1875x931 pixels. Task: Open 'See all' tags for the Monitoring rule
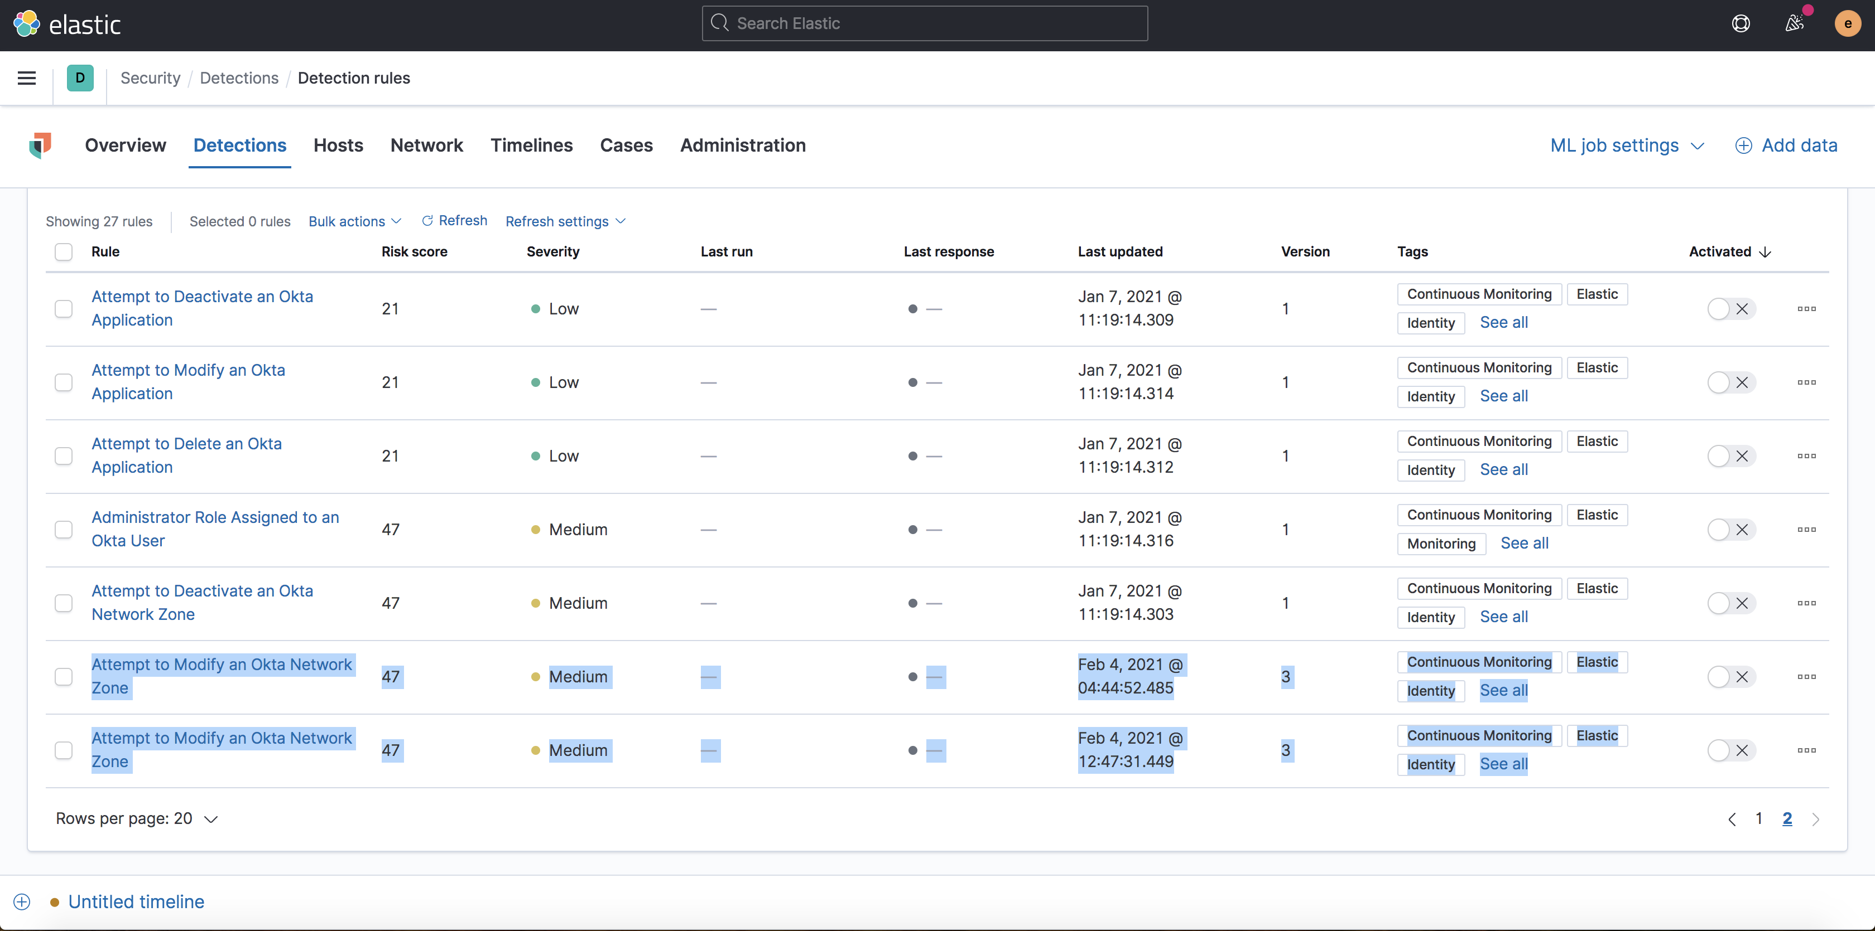[1524, 542]
